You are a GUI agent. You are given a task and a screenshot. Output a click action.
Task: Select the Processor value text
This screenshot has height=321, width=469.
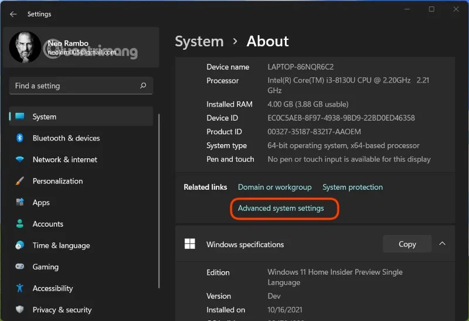click(348, 85)
